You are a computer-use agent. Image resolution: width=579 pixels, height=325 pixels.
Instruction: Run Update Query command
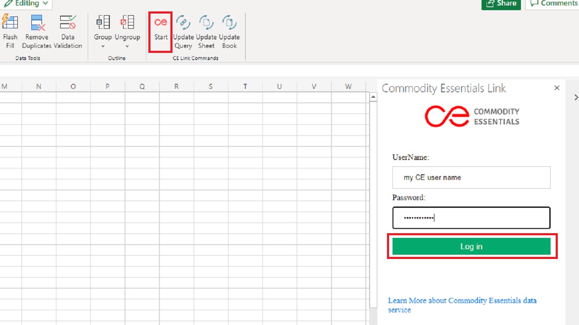[x=184, y=32]
